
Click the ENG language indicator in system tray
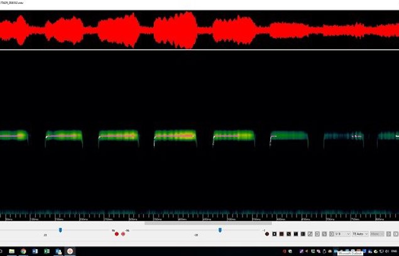394,251
